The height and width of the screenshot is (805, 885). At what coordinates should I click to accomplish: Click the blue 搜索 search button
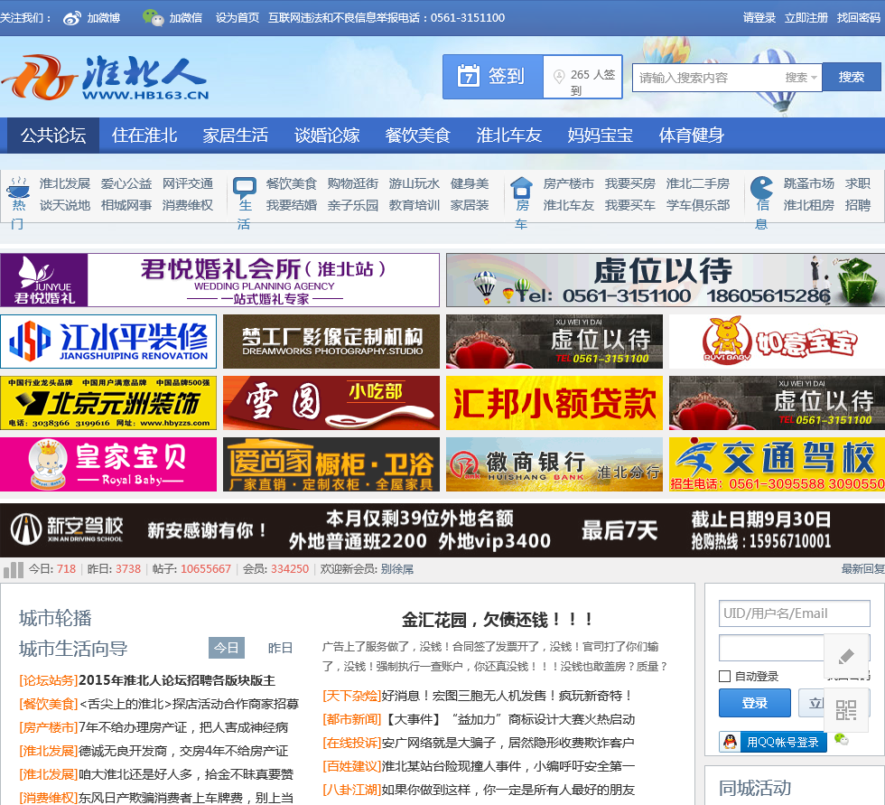tap(851, 77)
